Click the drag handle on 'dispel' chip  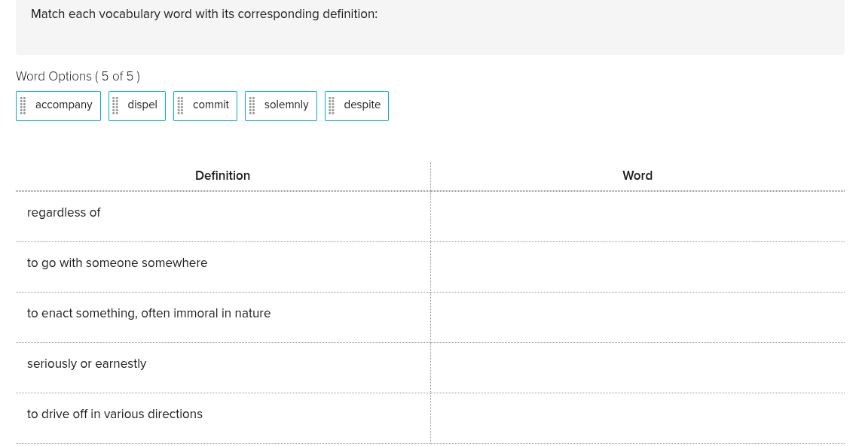(x=115, y=105)
